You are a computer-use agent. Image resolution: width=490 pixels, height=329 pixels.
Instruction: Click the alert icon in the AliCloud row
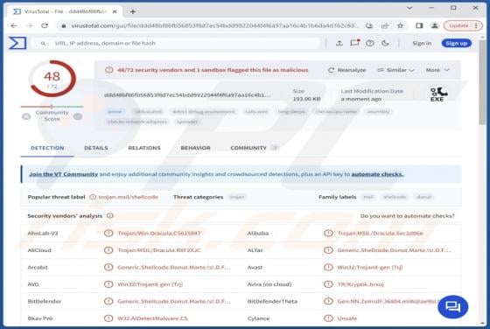108,250
